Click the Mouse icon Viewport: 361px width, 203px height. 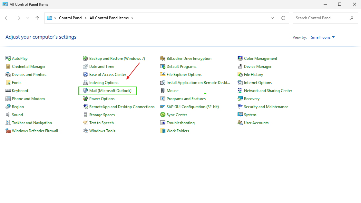[162, 91]
